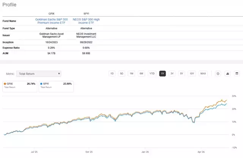Select the MAX time range
The height and width of the screenshot is (158, 243).
pyautogui.click(x=203, y=74)
